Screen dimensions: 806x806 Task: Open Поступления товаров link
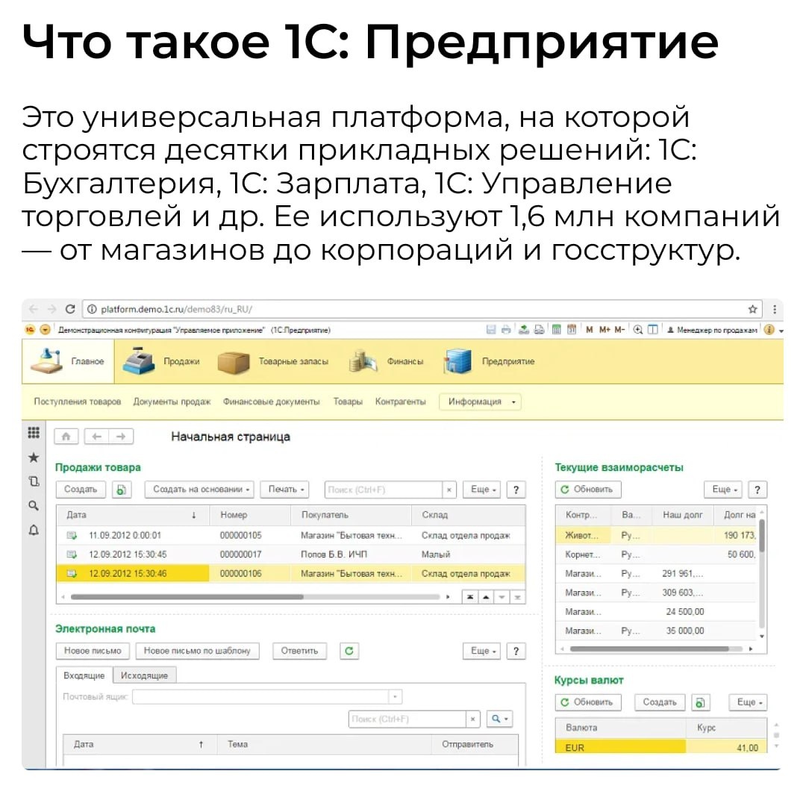(x=78, y=402)
